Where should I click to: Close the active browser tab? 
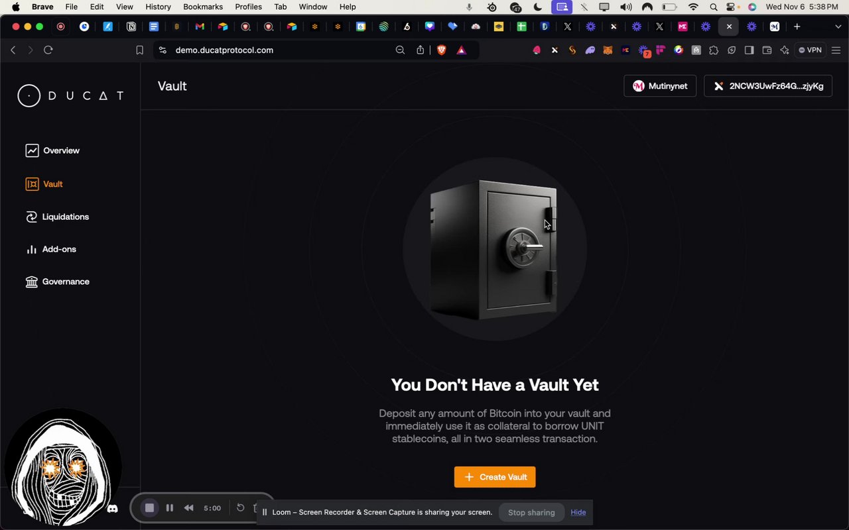(x=729, y=26)
